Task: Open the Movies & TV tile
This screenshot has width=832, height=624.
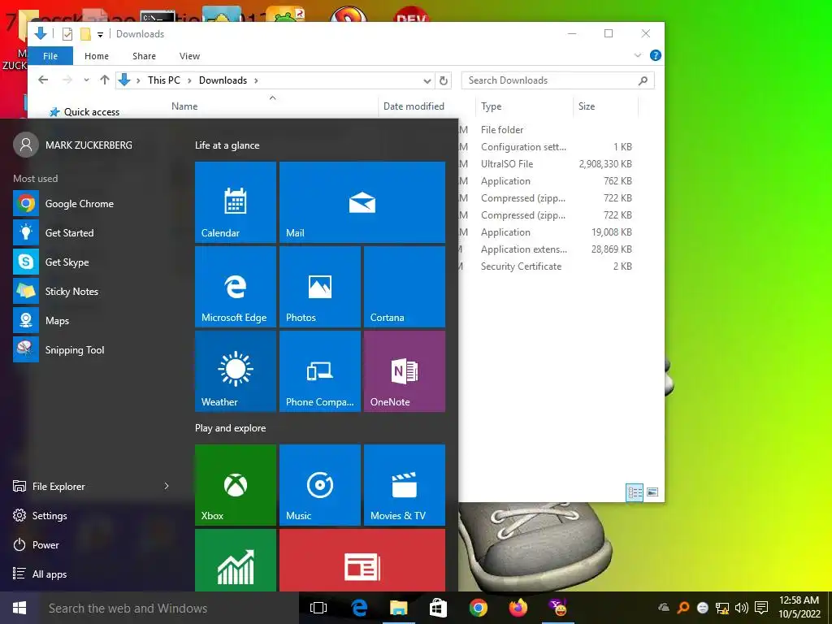Action: 405,485
